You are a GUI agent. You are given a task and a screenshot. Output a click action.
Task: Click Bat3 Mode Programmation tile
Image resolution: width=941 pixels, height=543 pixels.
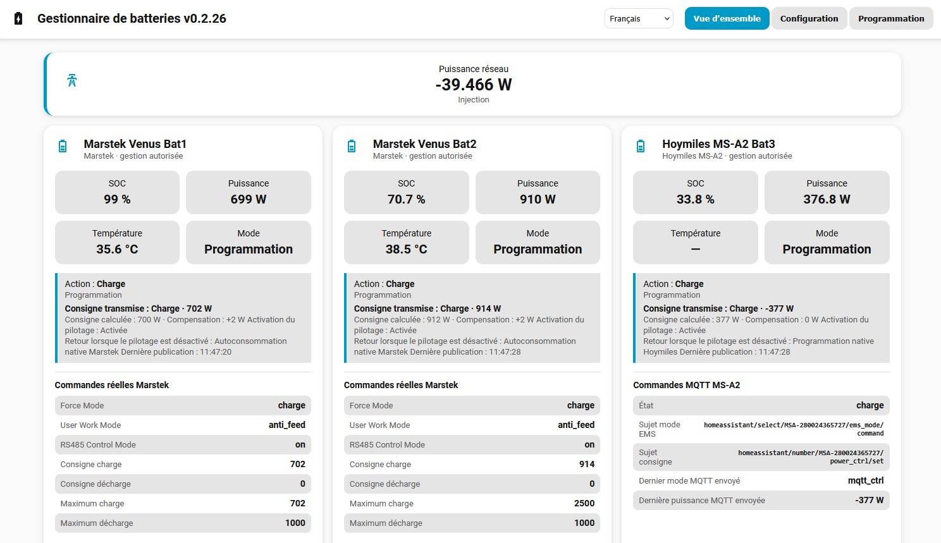827,242
